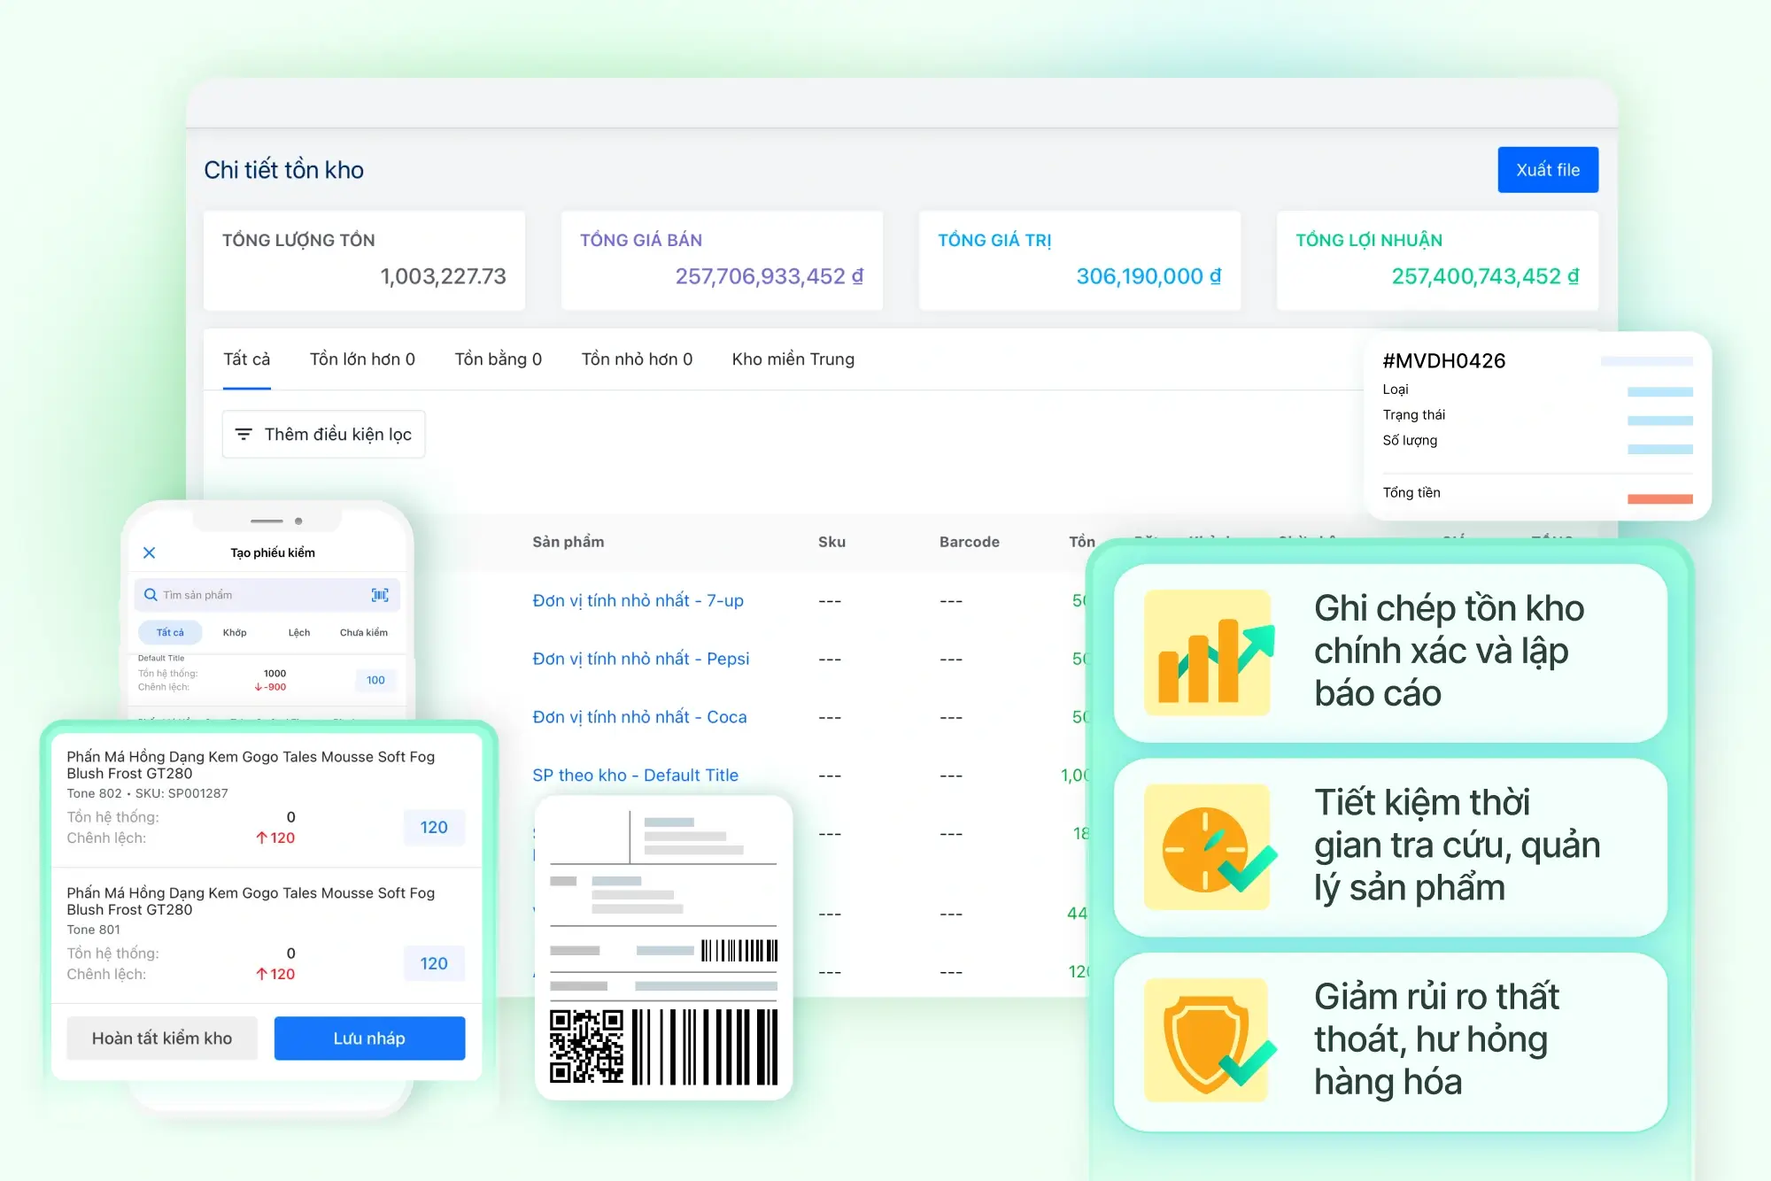
Task: Click the TỔNG LỢI NHUẬN value 257,400,743,452 đ
Action: click(1485, 276)
